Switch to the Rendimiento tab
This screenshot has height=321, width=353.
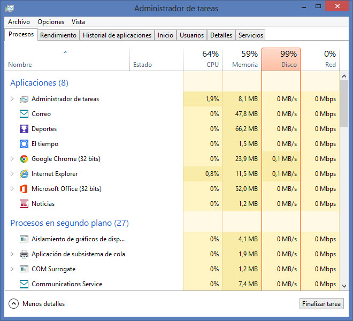click(58, 35)
